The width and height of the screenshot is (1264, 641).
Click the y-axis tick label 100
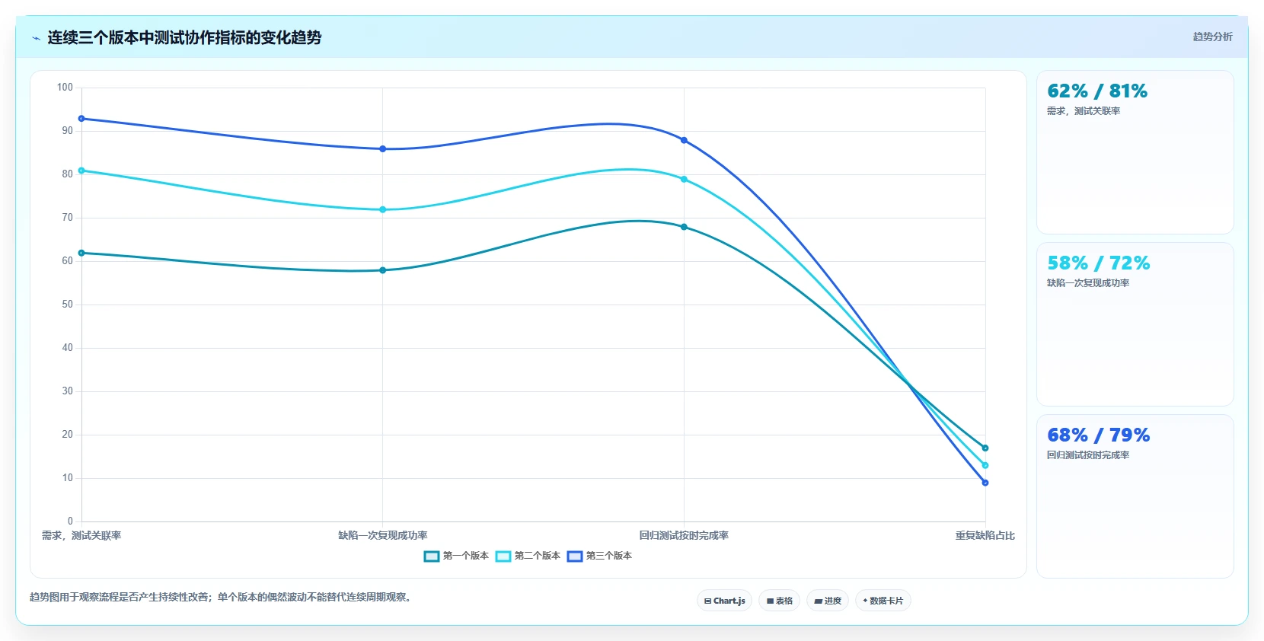tap(65, 88)
